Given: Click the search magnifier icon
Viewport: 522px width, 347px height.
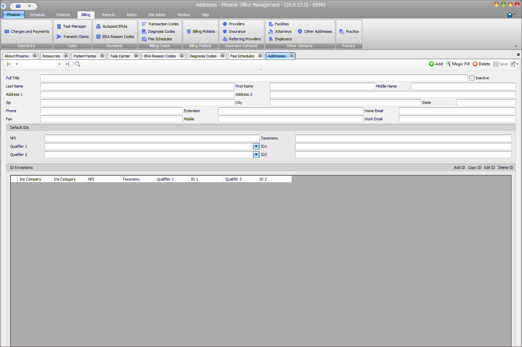Looking at the screenshot, I should coord(77,64).
